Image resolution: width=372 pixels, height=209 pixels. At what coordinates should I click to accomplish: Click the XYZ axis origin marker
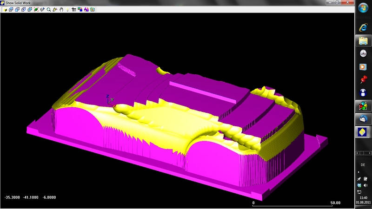107,100
